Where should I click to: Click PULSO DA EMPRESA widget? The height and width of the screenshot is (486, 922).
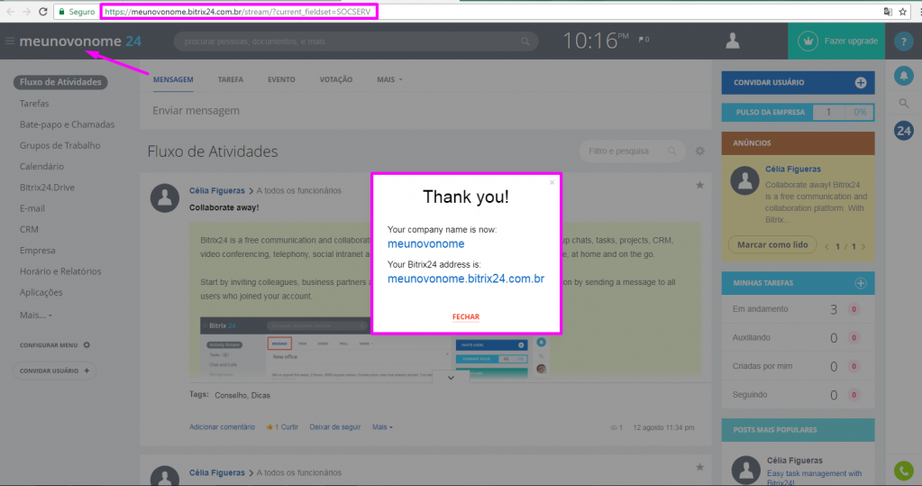click(798, 112)
